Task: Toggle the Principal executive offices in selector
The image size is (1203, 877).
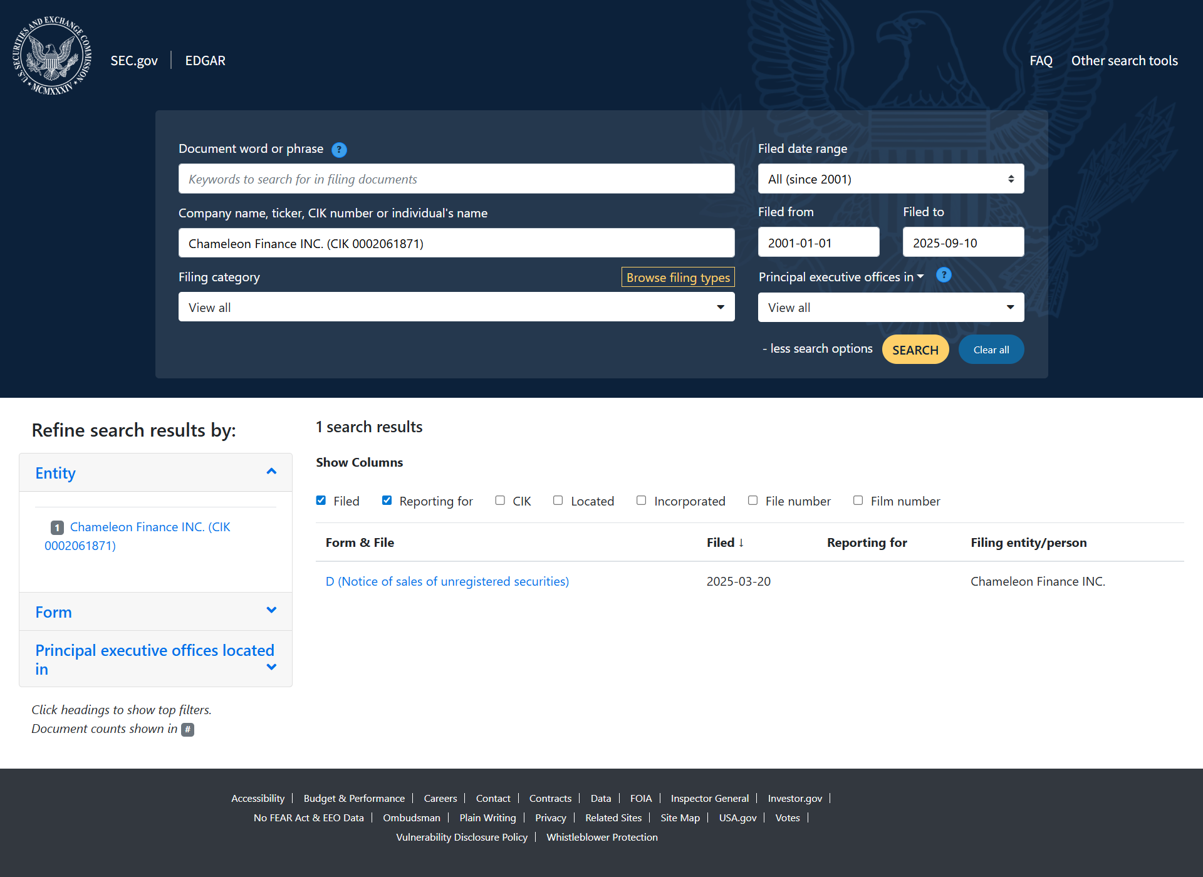Action: 841,277
